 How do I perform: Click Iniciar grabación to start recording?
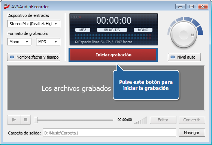(x=113, y=55)
